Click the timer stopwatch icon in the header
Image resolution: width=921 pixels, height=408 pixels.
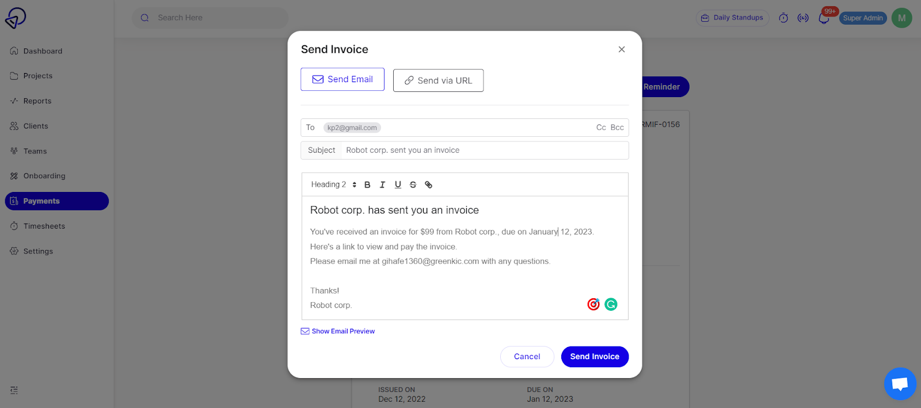pos(783,18)
